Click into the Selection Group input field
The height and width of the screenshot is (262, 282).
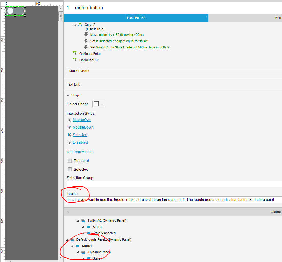174,184
